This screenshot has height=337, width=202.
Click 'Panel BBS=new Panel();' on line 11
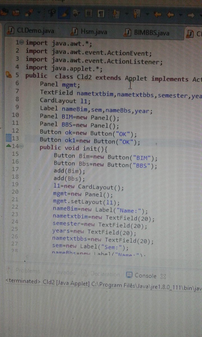click(x=79, y=124)
